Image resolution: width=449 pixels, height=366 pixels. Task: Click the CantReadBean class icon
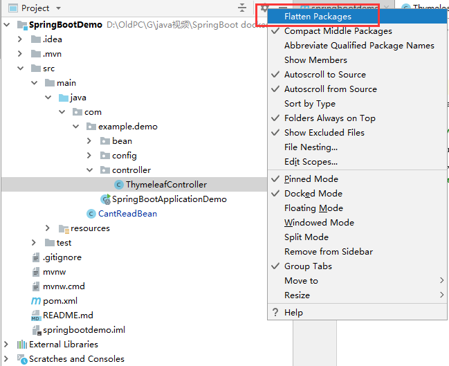91,214
